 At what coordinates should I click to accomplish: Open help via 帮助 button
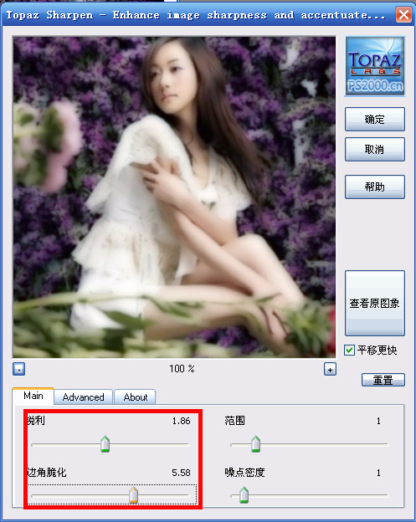coord(375,187)
